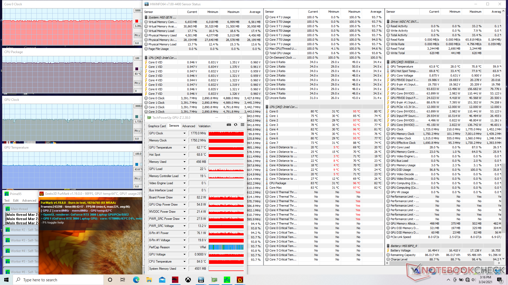Open the System Memory Used dropdown
The height and width of the screenshot is (285, 508).
coord(184,269)
